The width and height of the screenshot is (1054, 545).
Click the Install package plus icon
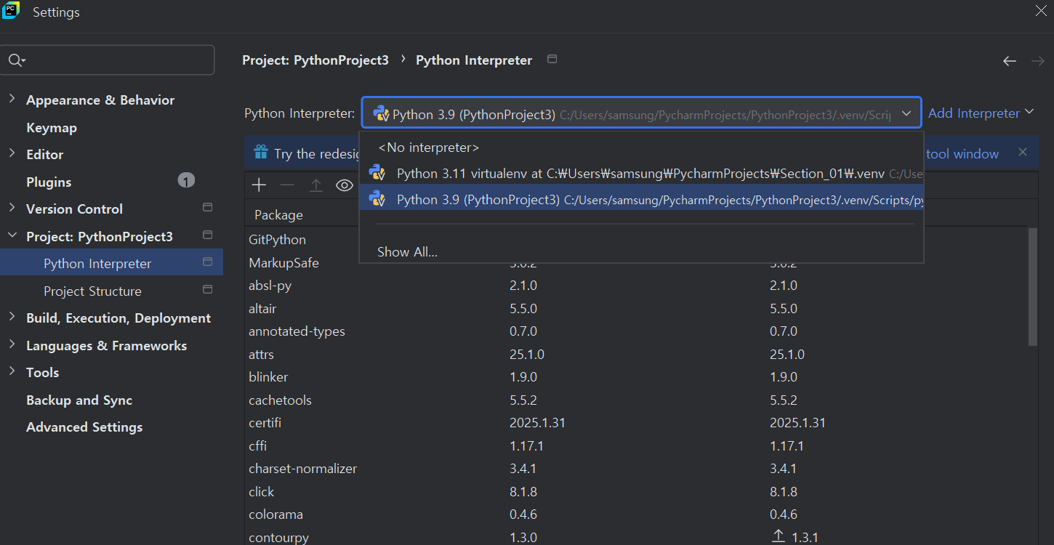(x=259, y=185)
